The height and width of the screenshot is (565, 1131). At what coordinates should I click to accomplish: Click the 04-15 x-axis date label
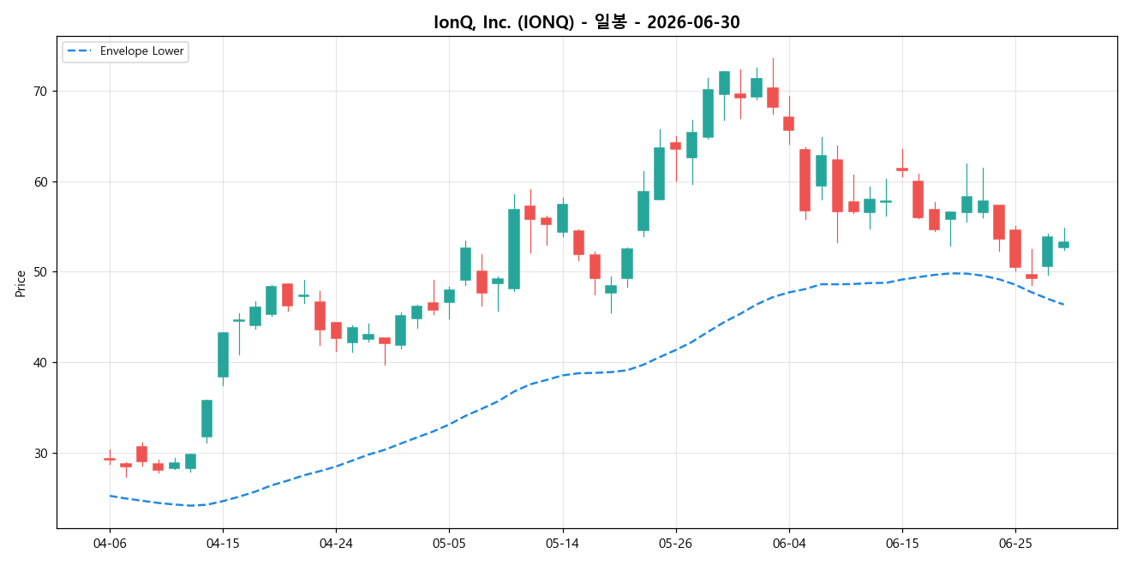point(223,543)
